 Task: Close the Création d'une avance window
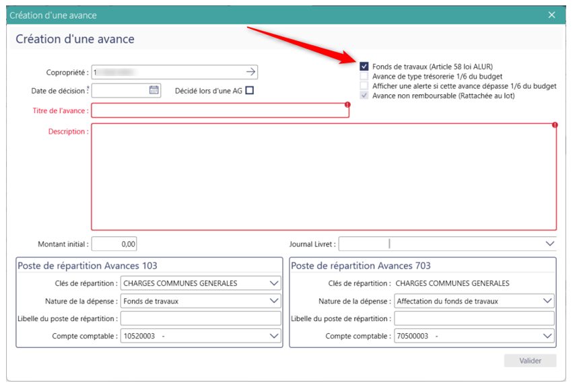[552, 15]
